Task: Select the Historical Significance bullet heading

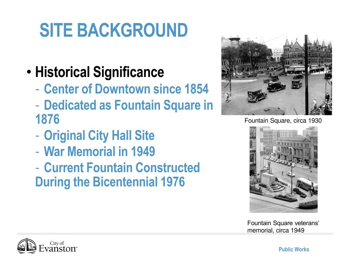Action: point(99,72)
